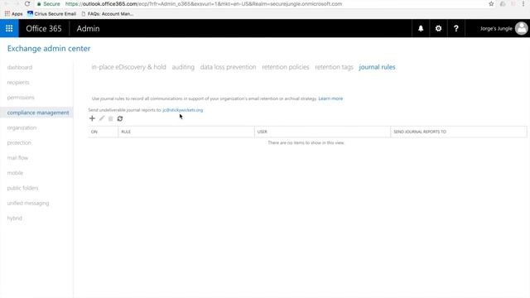Select compliance management section
This screenshot has width=530, height=298.
[x=38, y=113]
